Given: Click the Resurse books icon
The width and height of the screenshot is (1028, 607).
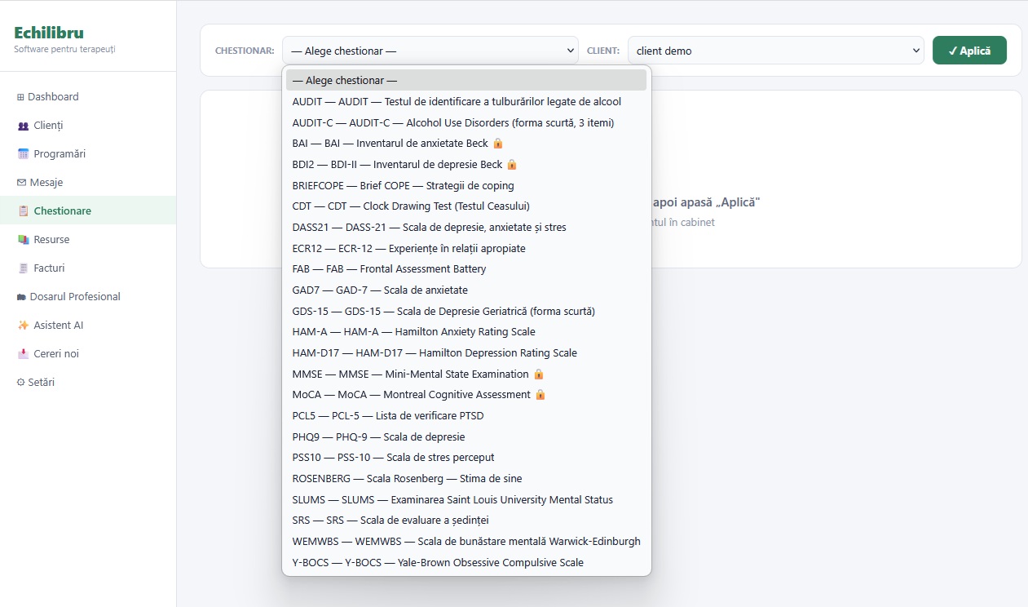Looking at the screenshot, I should pyautogui.click(x=23, y=240).
